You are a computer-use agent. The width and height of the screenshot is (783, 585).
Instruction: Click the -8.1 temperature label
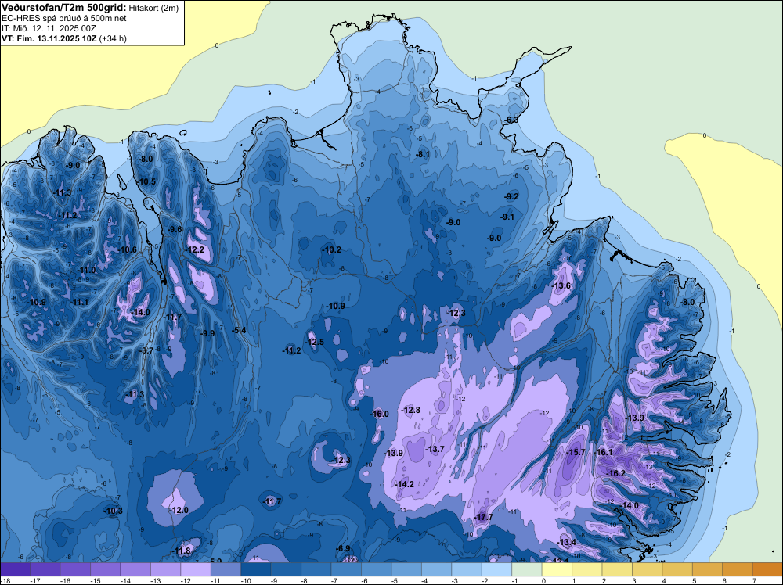point(423,155)
